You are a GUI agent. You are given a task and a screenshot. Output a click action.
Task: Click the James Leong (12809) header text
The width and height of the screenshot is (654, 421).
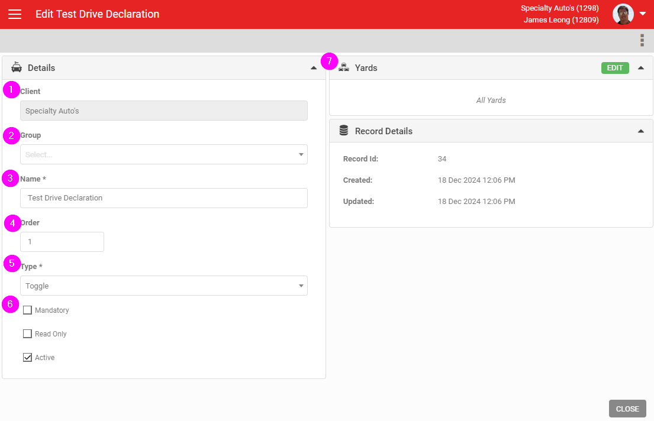pos(561,20)
